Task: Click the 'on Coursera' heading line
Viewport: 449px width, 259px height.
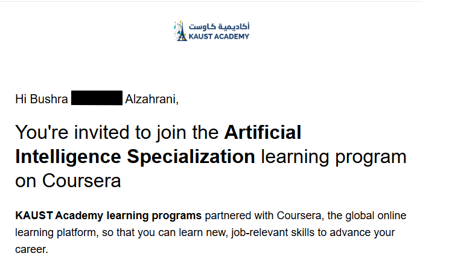Action: coord(68,181)
